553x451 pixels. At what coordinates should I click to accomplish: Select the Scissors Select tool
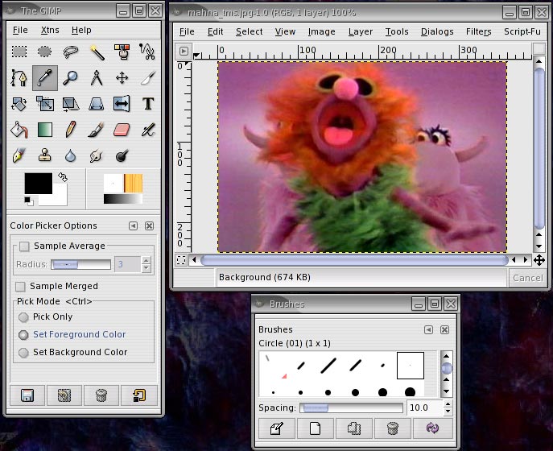(x=147, y=52)
